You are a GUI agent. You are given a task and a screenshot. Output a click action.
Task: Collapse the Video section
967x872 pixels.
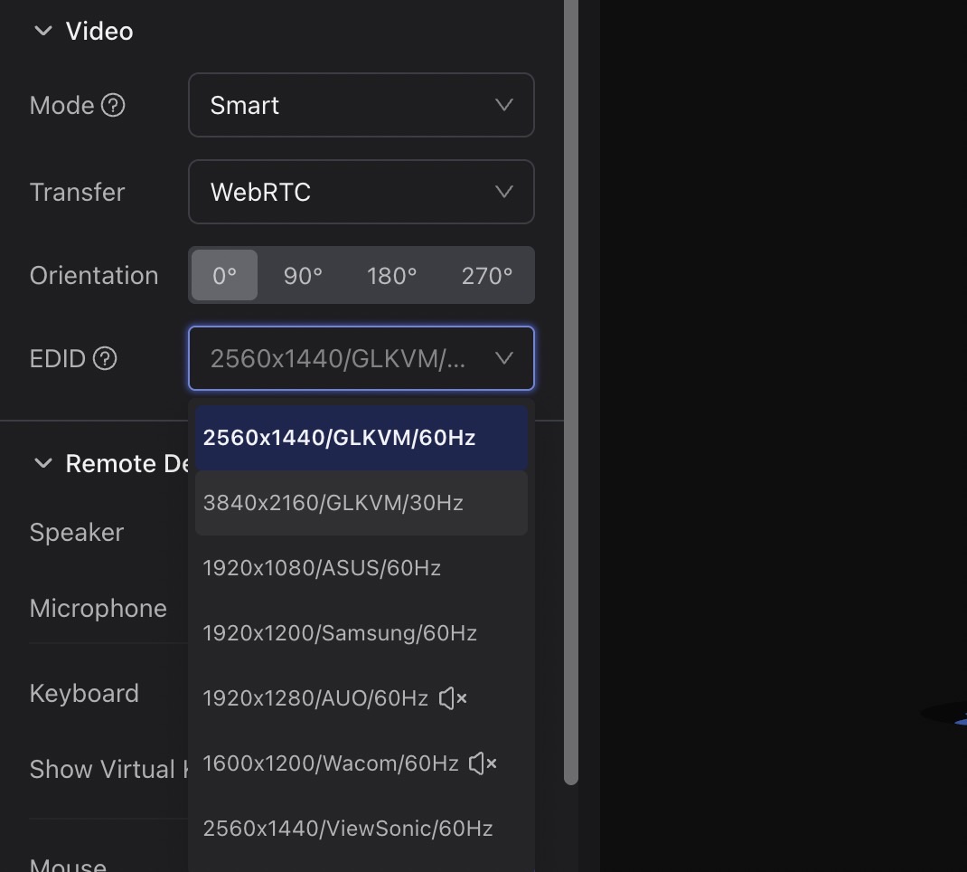[x=42, y=31]
